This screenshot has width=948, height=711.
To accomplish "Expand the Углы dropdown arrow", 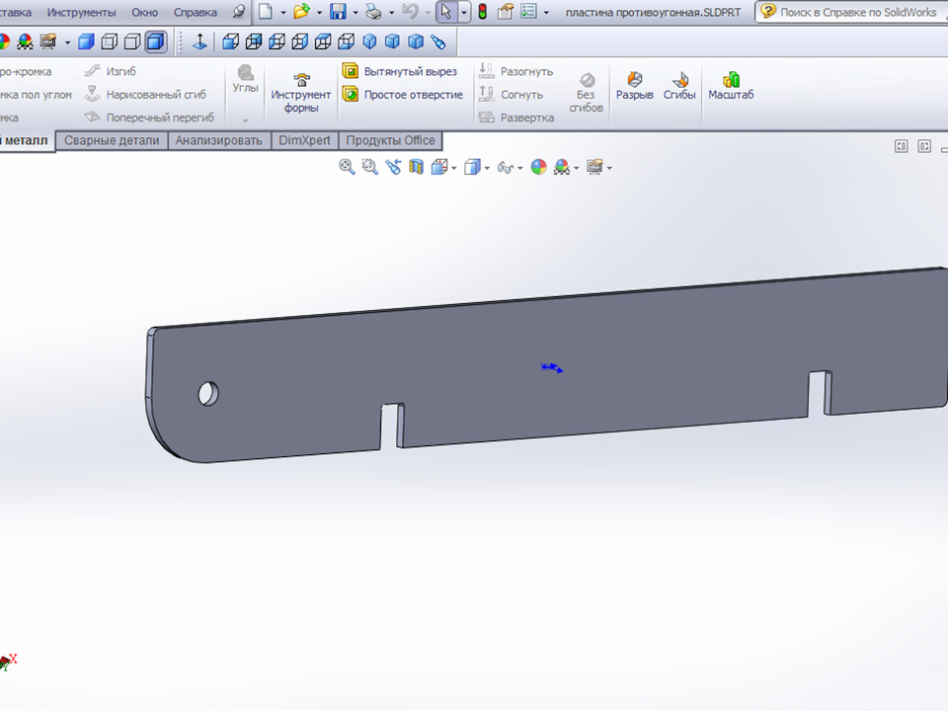I will click(245, 120).
